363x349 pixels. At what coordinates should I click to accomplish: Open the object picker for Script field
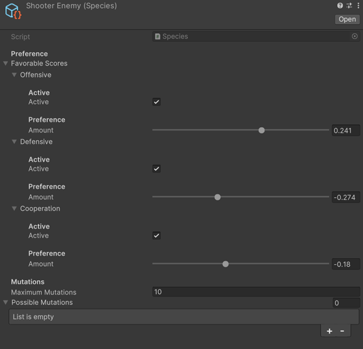coord(354,36)
